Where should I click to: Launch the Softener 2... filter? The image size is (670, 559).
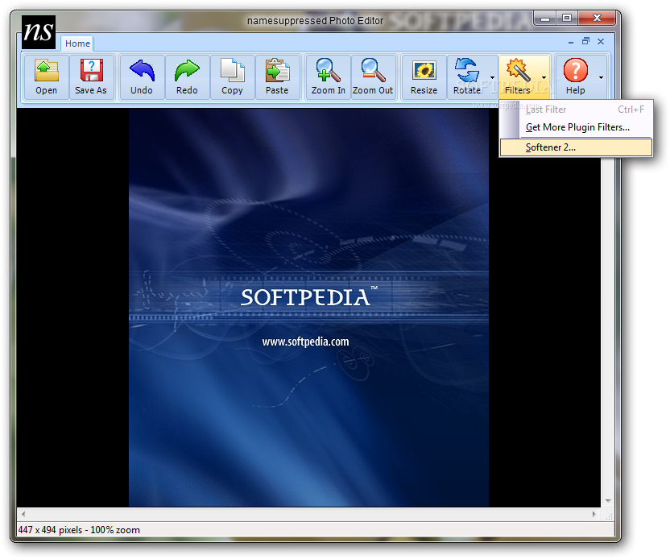(x=576, y=147)
